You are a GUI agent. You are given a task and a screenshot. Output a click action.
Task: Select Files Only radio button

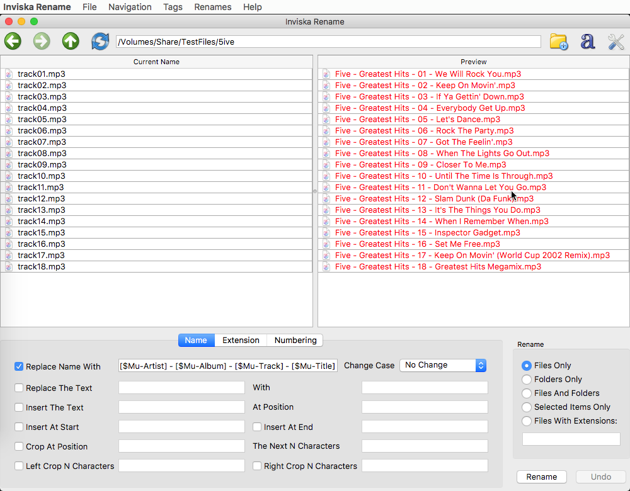526,366
